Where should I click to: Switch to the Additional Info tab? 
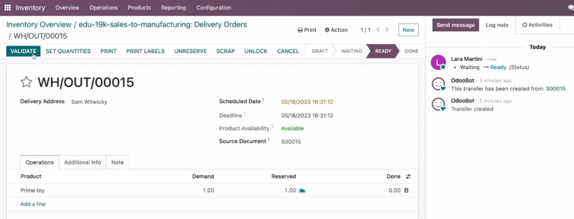pos(83,162)
